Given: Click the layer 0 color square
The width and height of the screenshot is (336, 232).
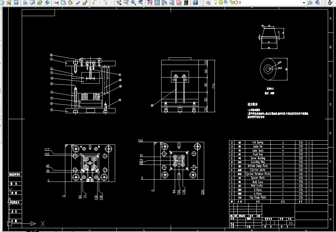Looking at the screenshot, I should [x=236, y=3].
